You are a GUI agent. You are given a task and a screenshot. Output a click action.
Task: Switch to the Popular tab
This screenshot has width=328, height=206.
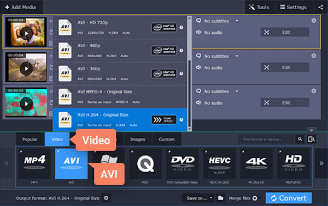pyautogui.click(x=30, y=140)
